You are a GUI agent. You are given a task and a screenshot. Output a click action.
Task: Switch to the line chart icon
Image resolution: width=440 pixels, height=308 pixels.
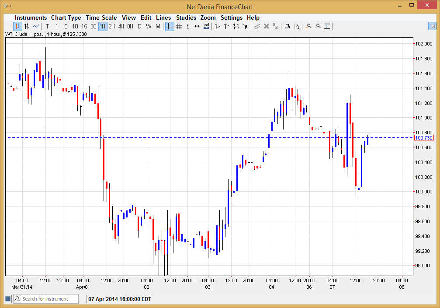coord(36,26)
